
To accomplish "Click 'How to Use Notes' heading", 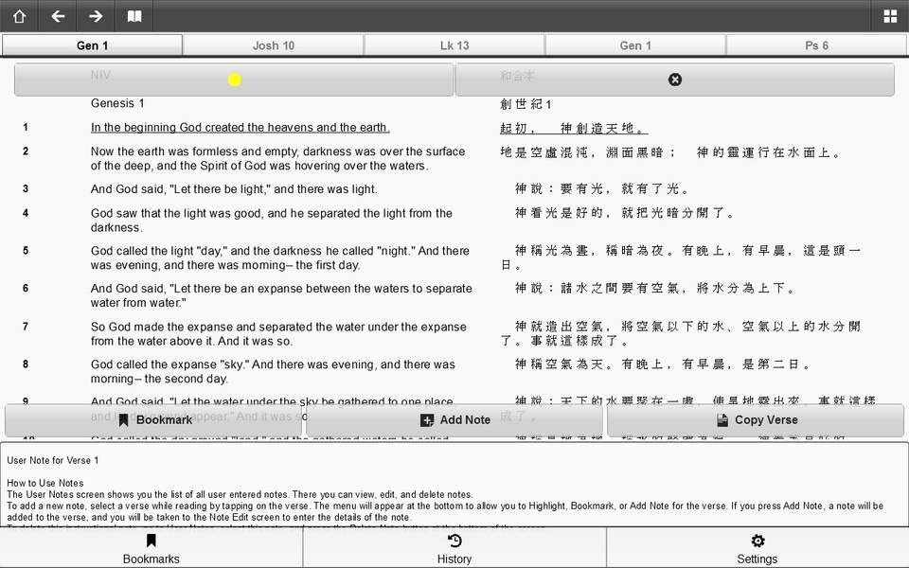I will point(45,483).
